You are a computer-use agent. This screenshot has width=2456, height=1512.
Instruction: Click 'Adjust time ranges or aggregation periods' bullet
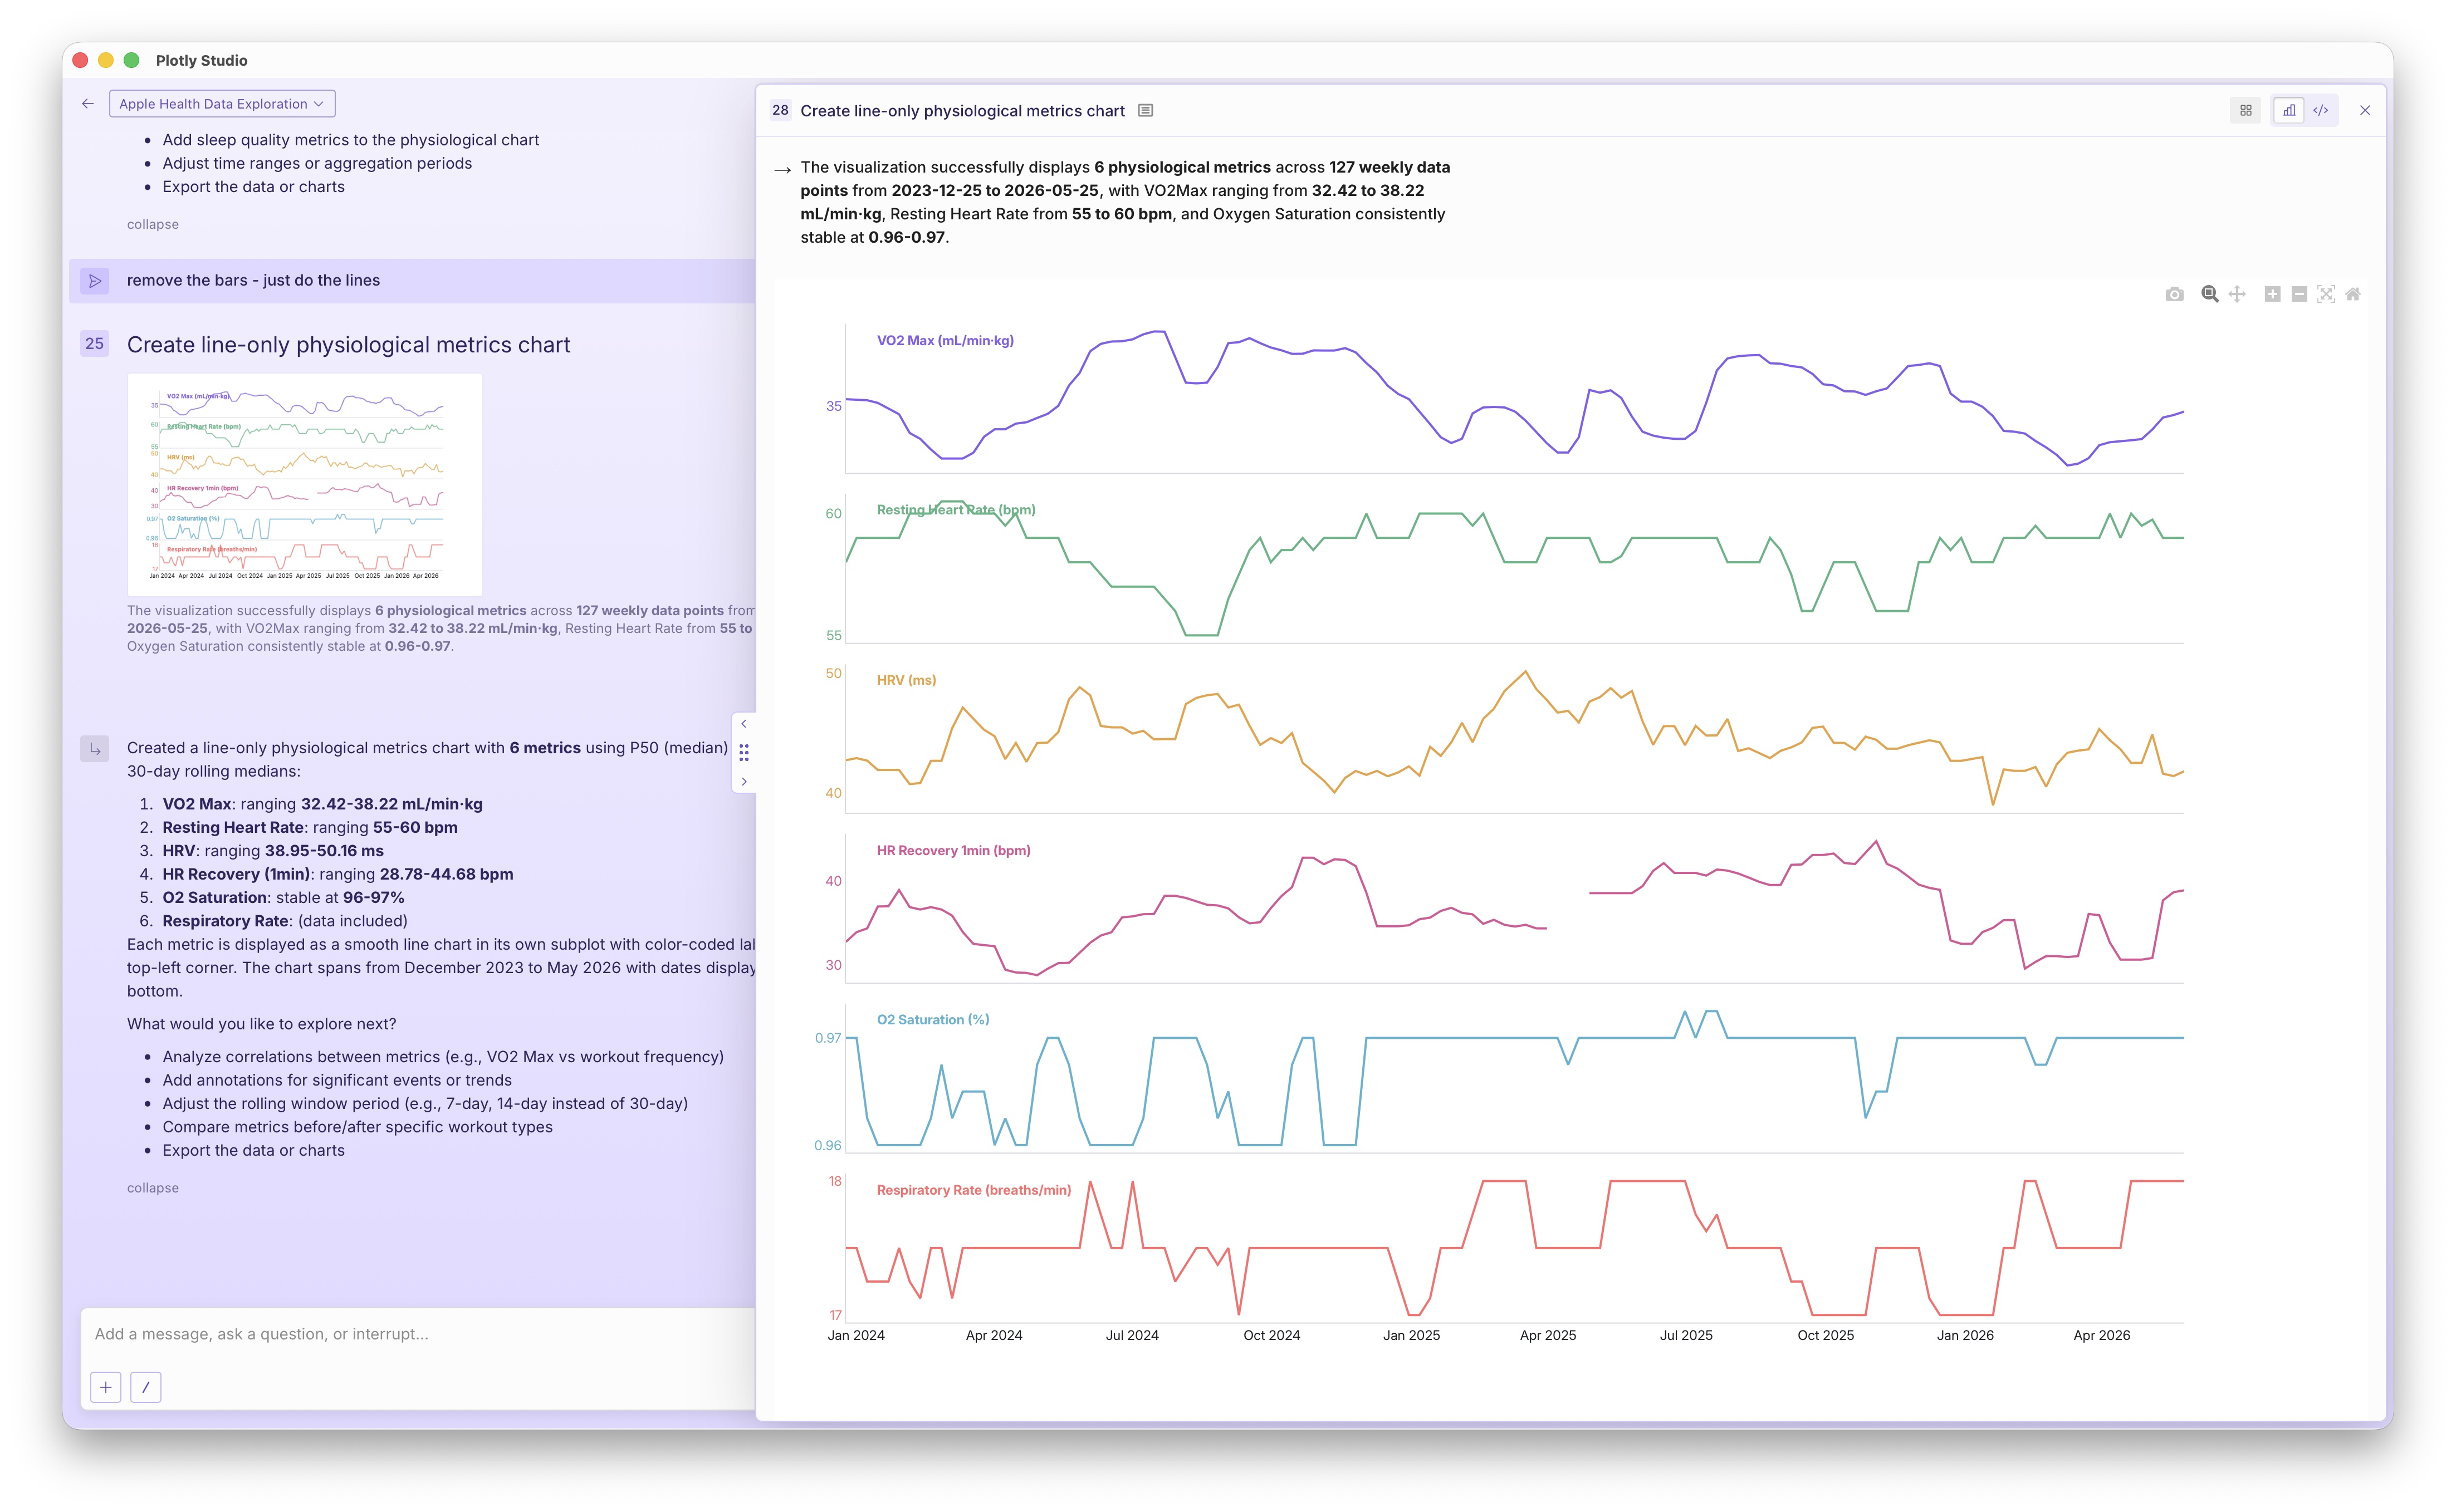(x=317, y=164)
